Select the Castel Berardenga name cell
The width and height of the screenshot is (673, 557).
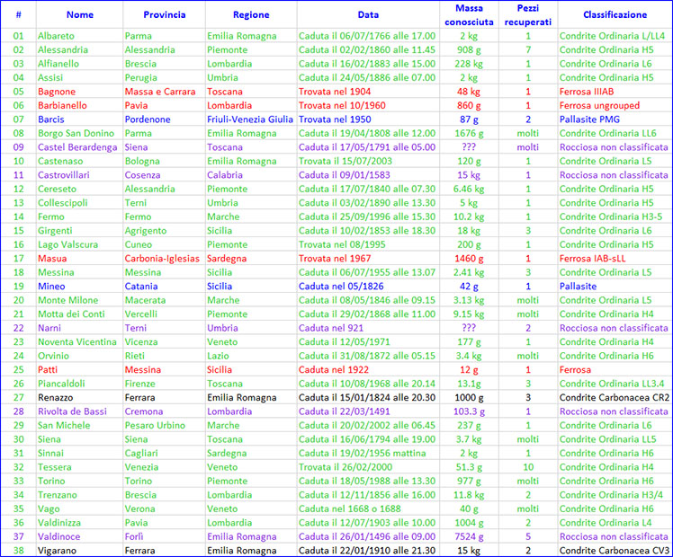point(77,146)
